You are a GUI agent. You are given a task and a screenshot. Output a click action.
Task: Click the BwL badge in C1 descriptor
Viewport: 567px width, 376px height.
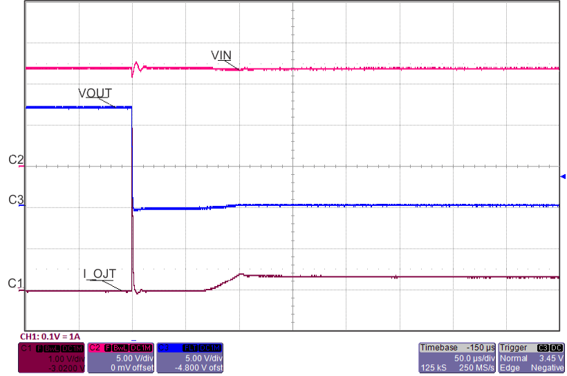[52, 348]
